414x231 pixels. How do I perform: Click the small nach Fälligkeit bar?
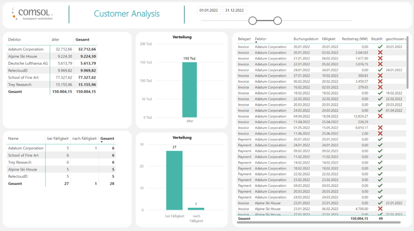pyautogui.click(x=196, y=209)
